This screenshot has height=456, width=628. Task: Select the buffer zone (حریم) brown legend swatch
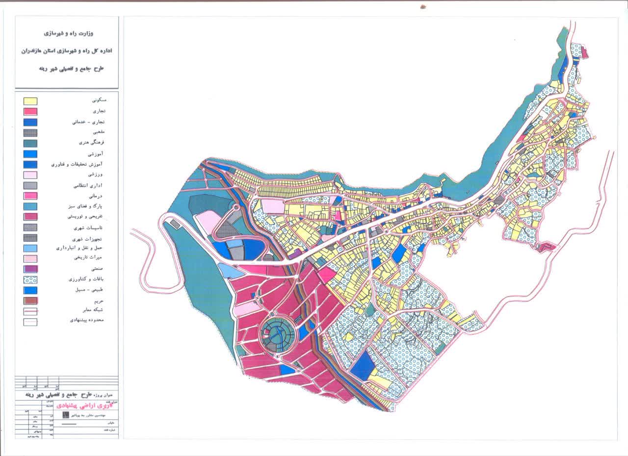[x=31, y=301]
